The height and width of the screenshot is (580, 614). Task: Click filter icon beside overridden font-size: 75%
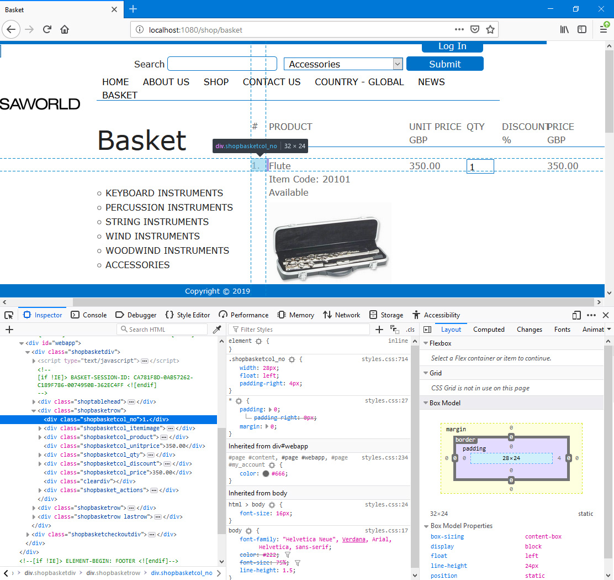[298, 563]
